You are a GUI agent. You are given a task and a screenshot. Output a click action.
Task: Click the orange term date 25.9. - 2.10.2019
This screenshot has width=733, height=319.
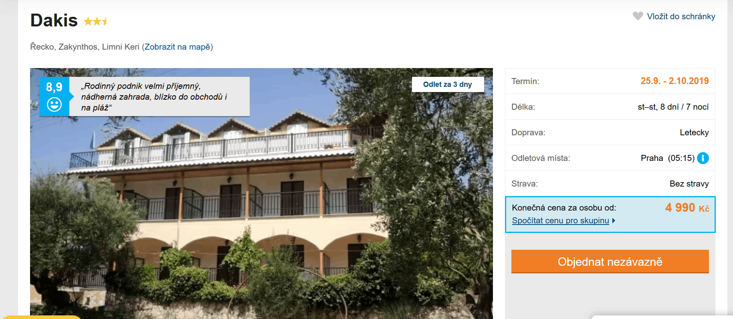click(674, 81)
